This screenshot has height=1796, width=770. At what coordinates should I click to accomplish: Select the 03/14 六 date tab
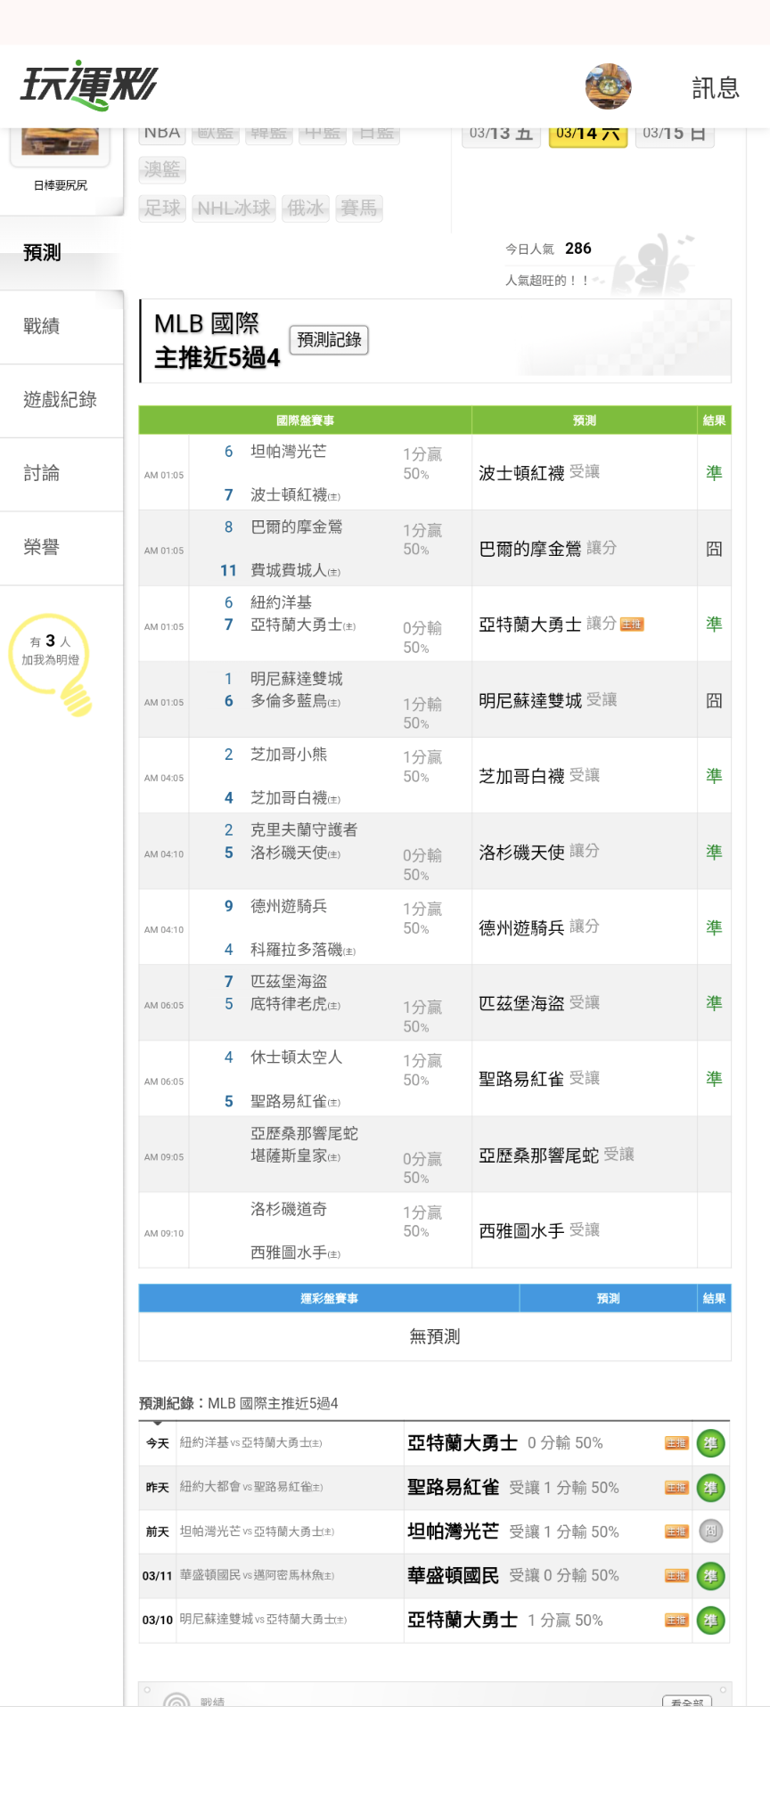[x=587, y=134]
